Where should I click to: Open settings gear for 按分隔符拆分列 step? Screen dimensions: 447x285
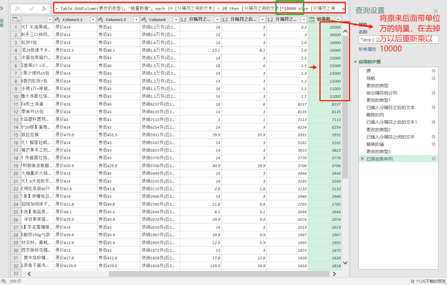tap(434, 93)
